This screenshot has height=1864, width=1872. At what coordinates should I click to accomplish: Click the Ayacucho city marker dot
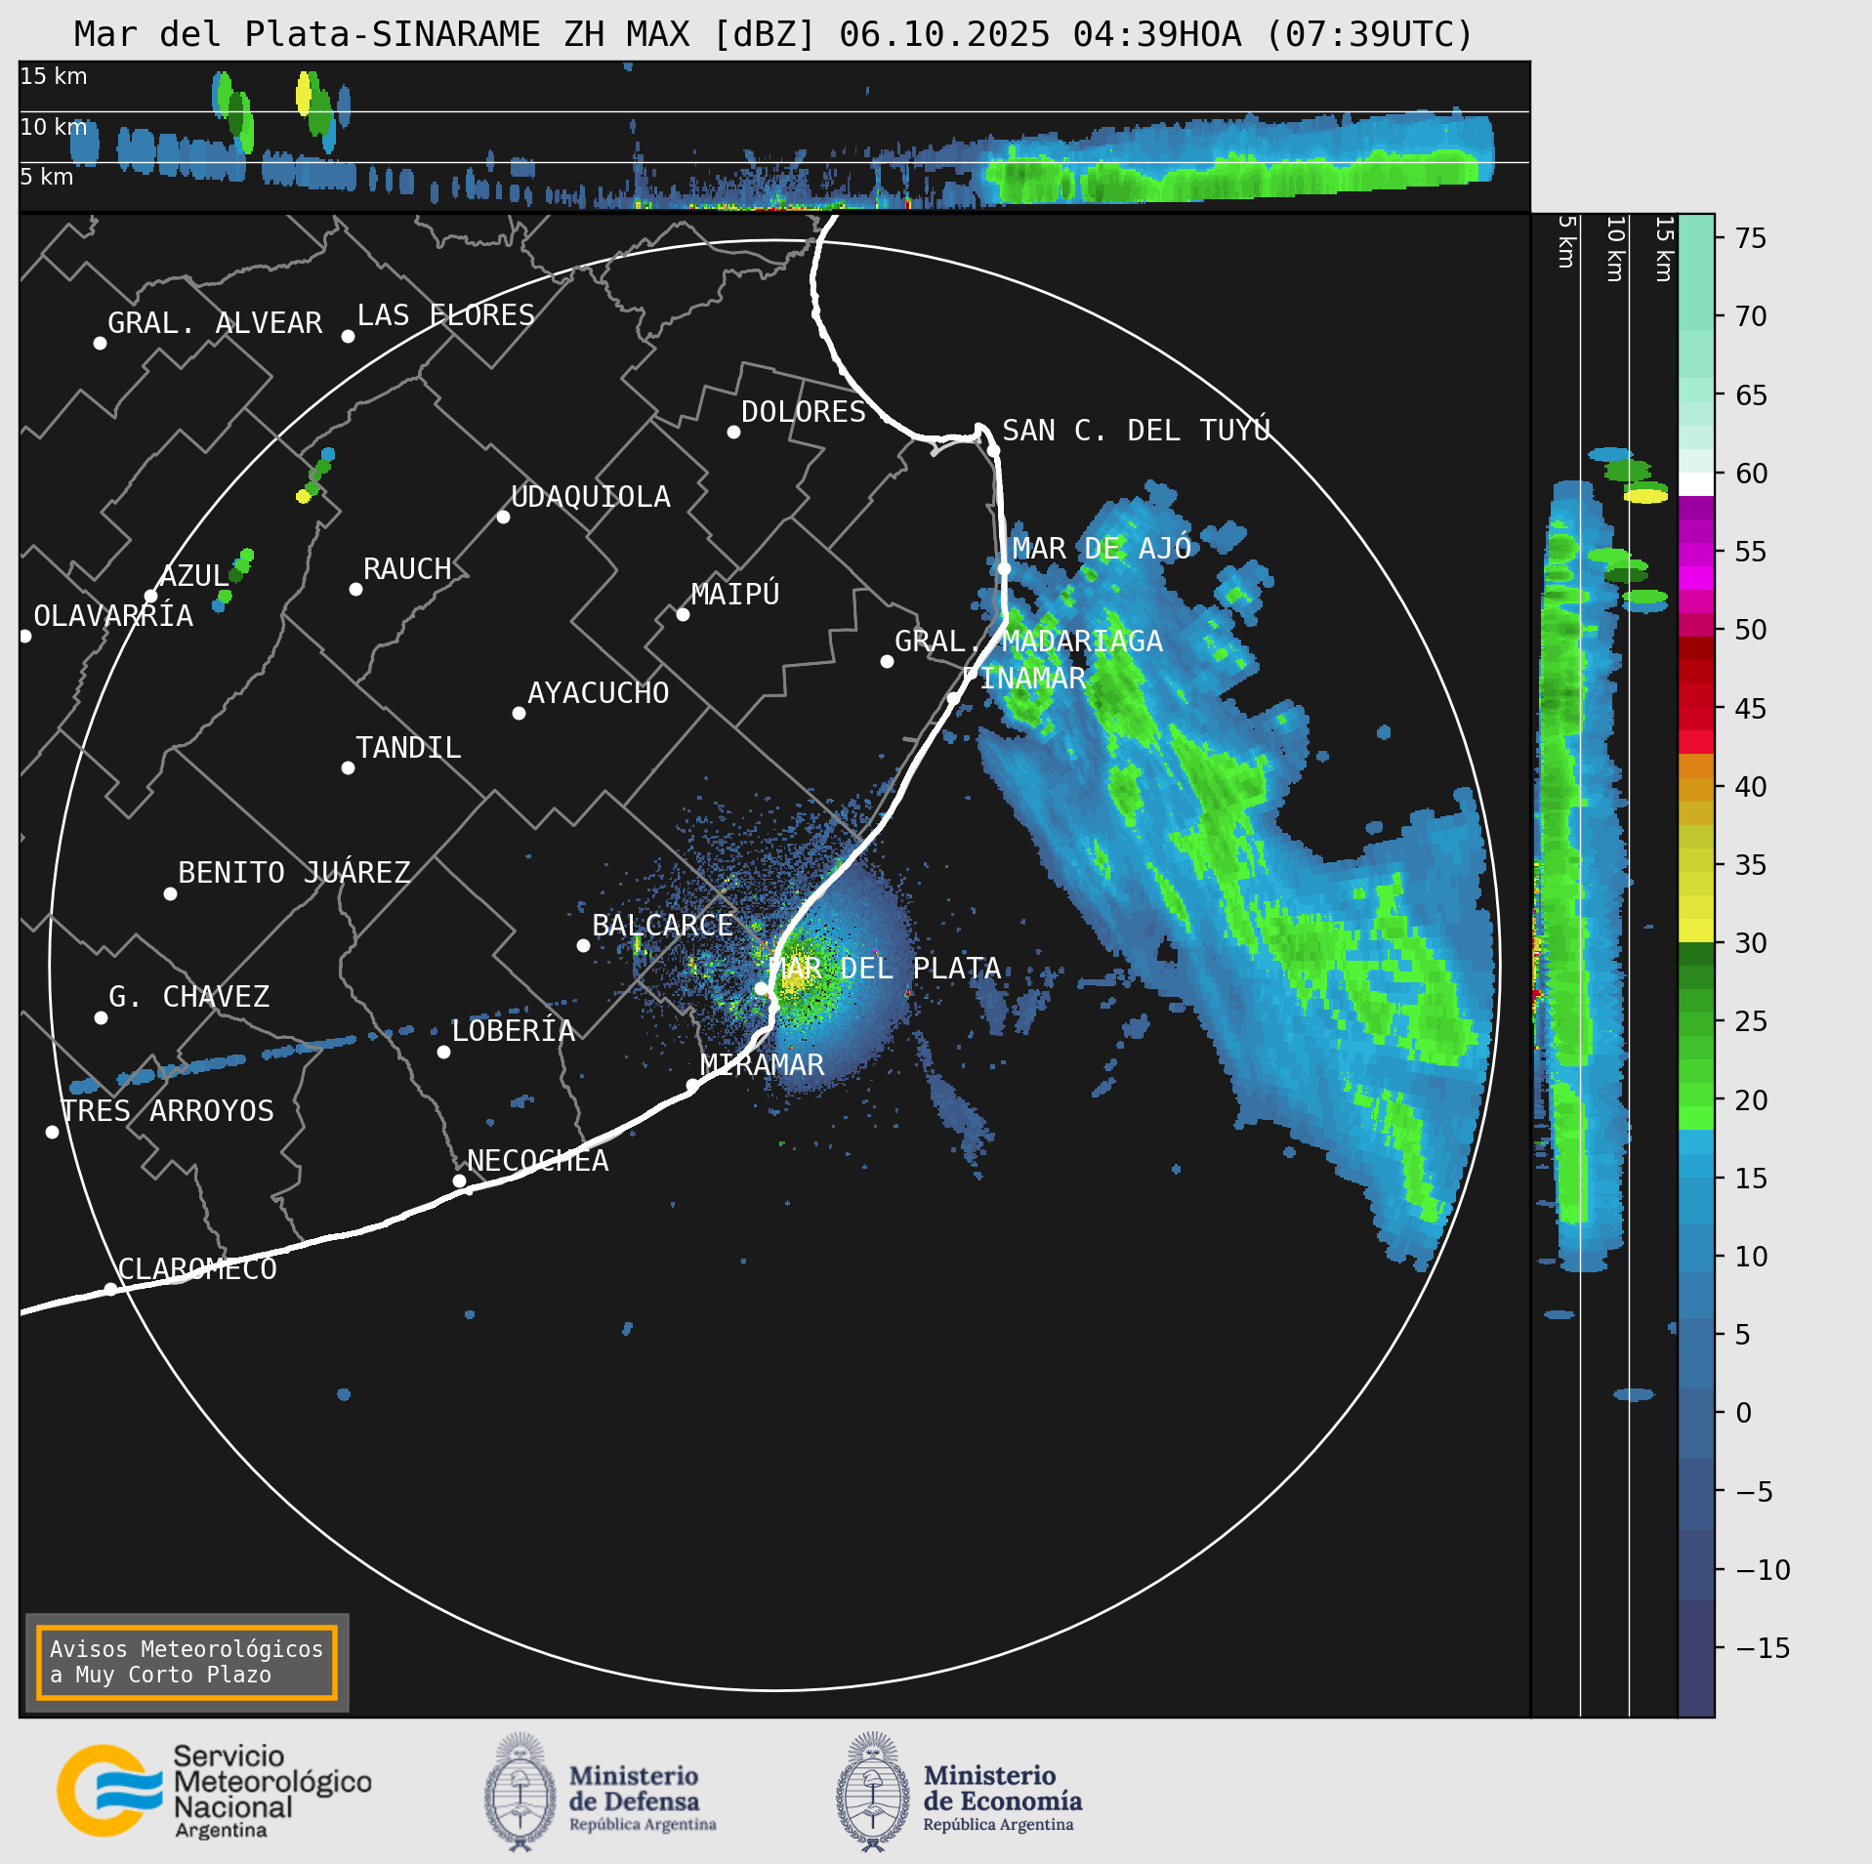click(x=519, y=713)
